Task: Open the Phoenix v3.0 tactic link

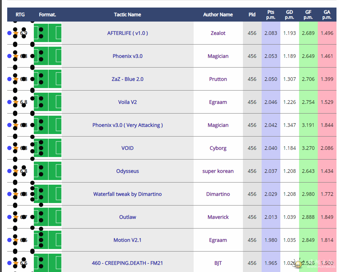Action: coord(127,56)
